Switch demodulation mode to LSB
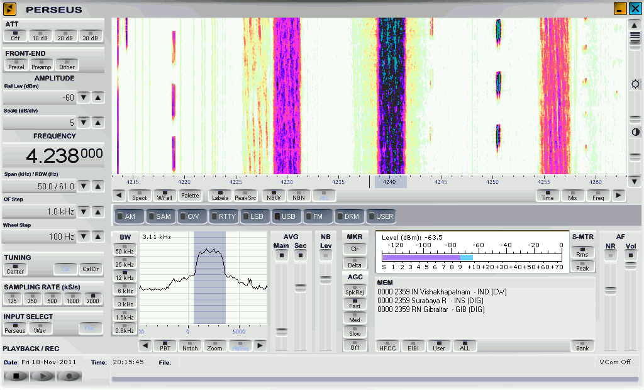The height and width of the screenshot is (390, 644). click(255, 216)
